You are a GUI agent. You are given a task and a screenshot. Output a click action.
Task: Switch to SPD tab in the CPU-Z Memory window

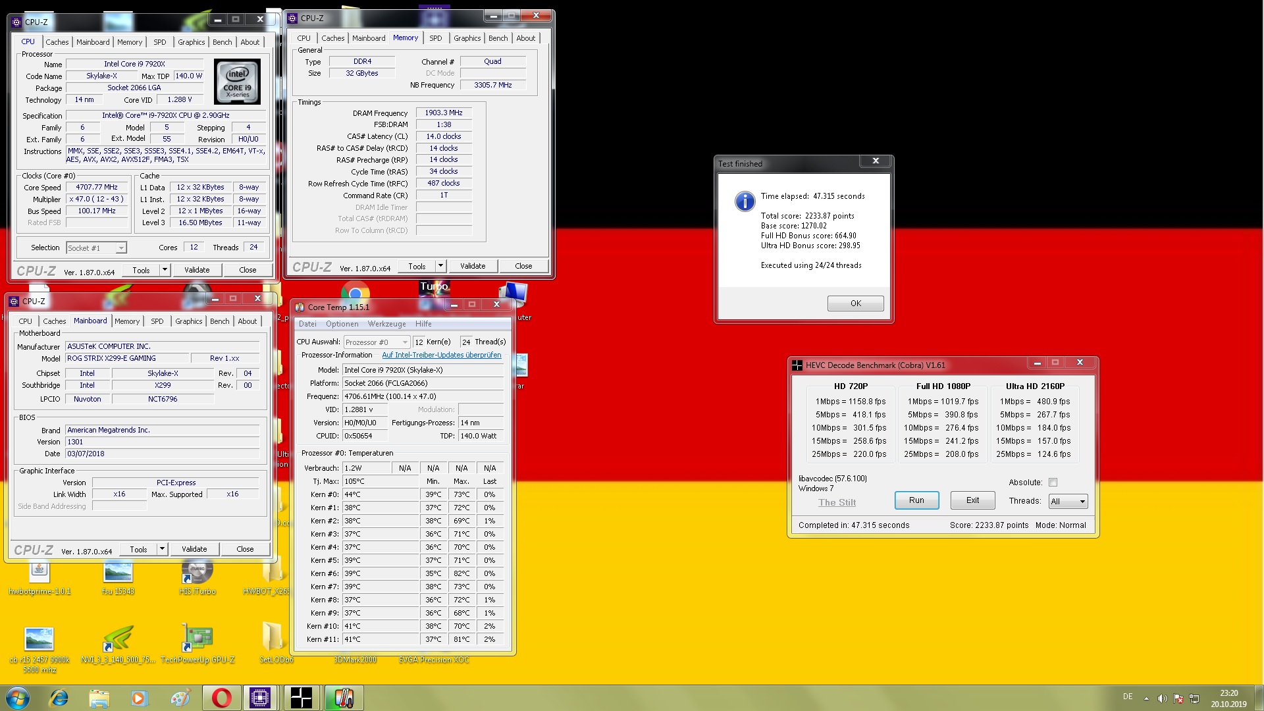point(436,38)
